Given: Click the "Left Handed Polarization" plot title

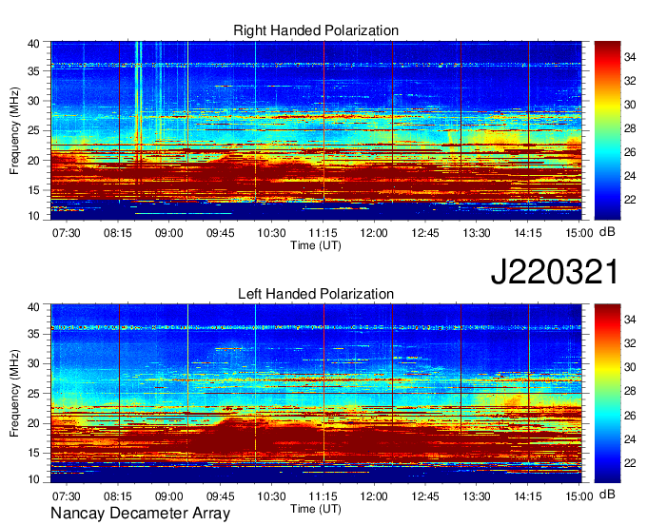Looking at the screenshot, I should coord(316,294).
